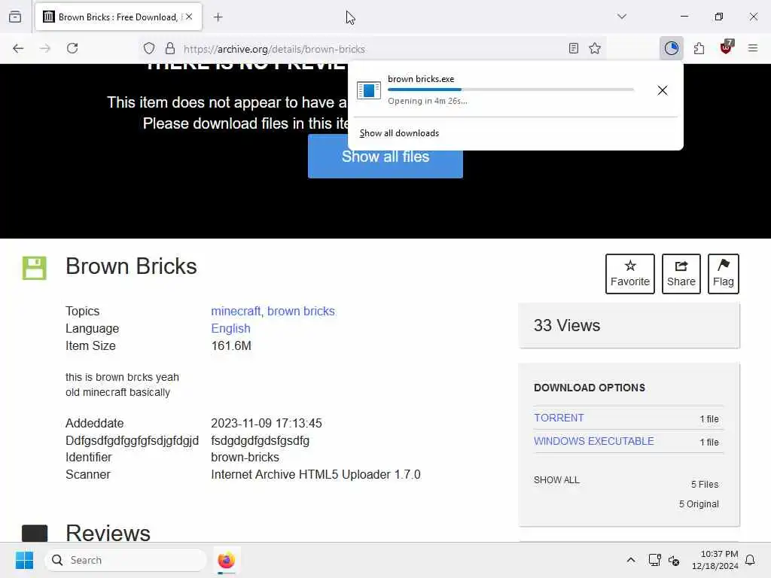Open the English language link

tap(230, 328)
